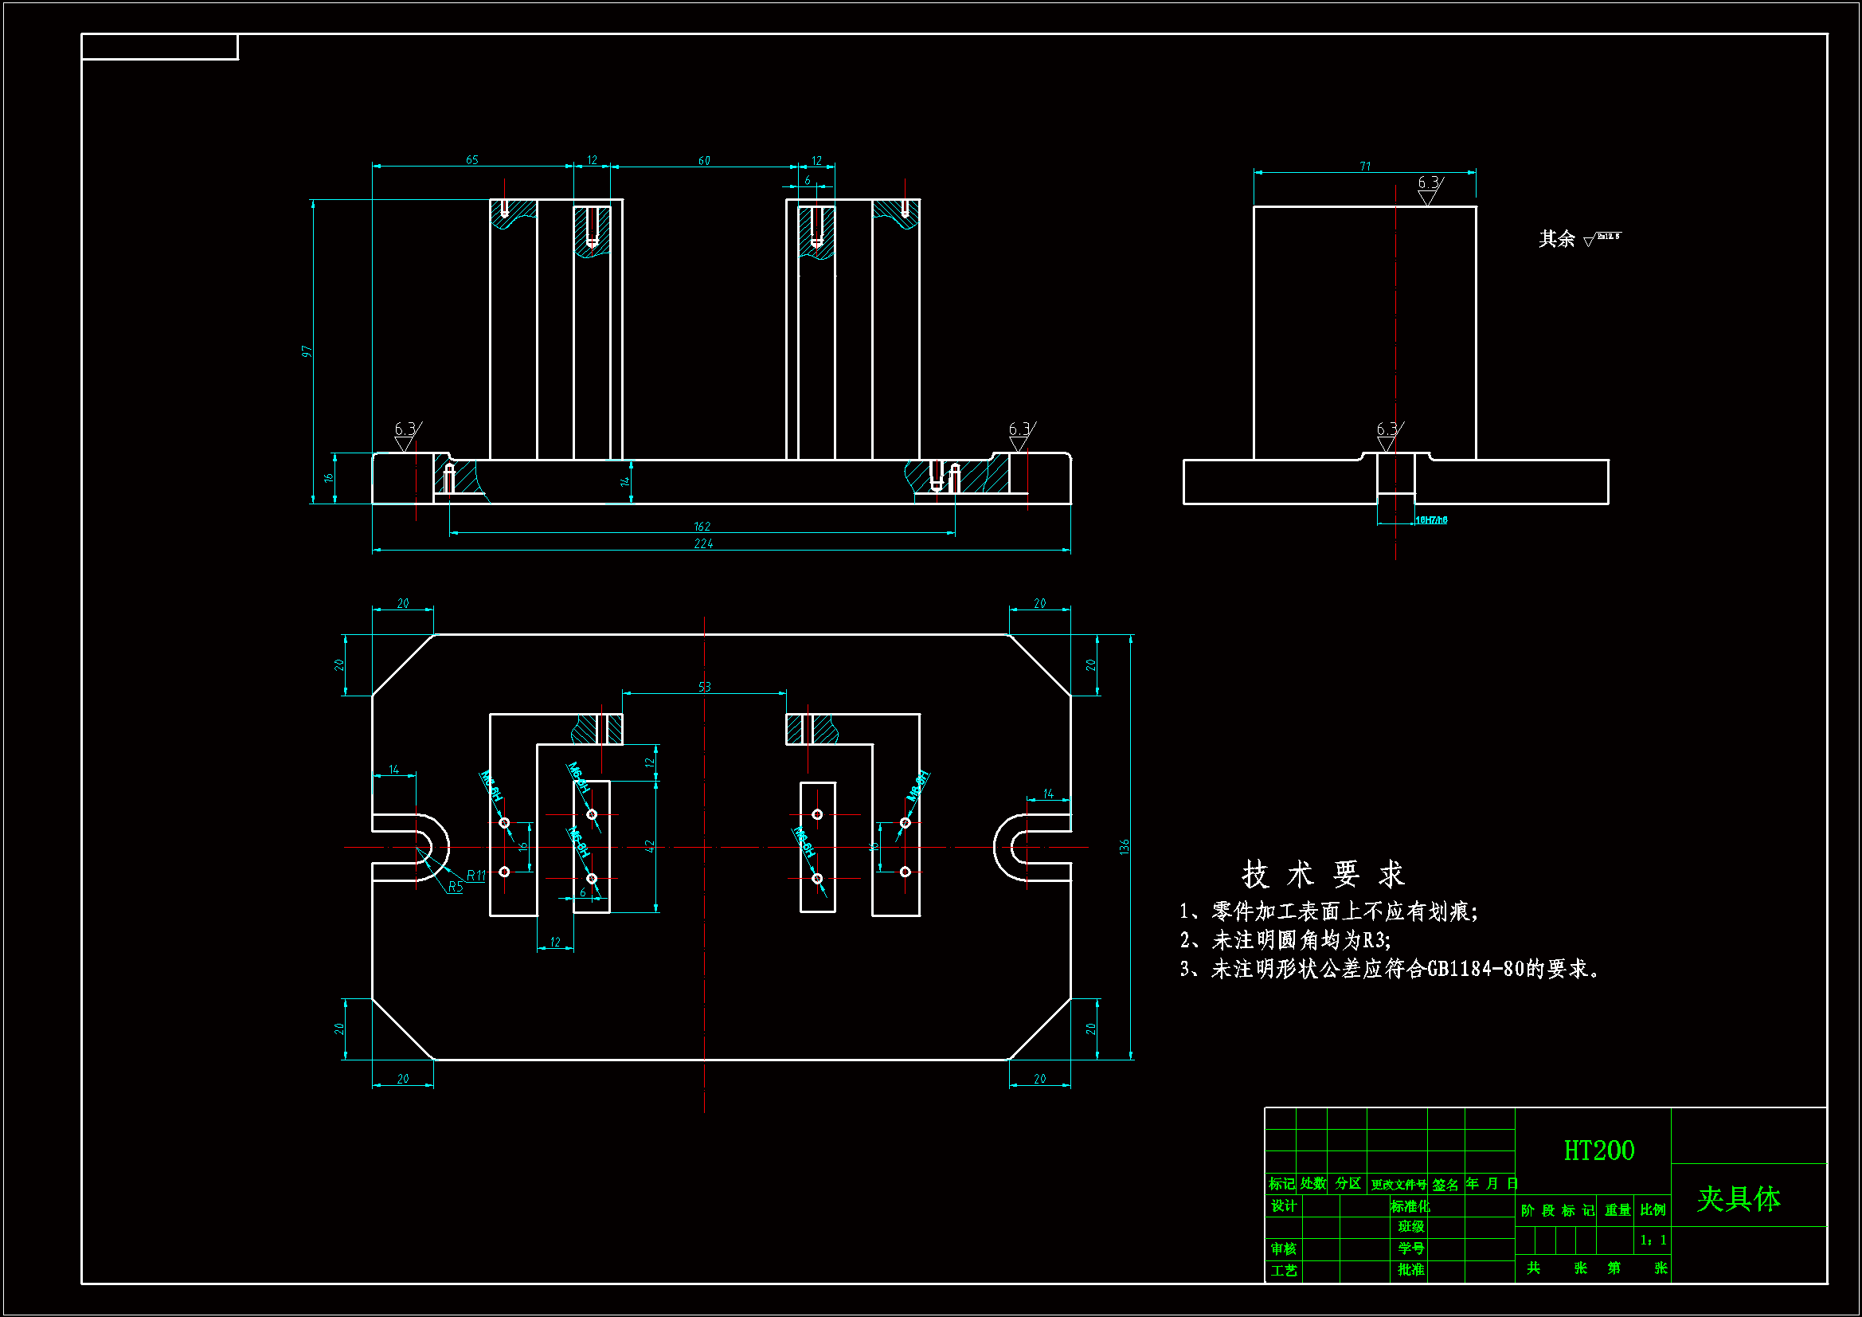Select the R5 radius label

pos(456,887)
